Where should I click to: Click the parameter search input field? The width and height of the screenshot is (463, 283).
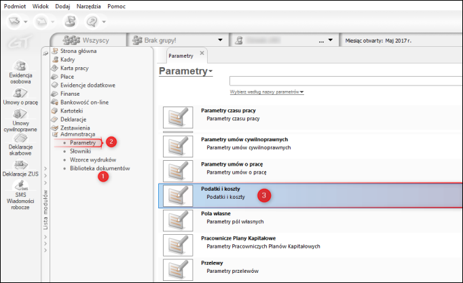click(346, 81)
